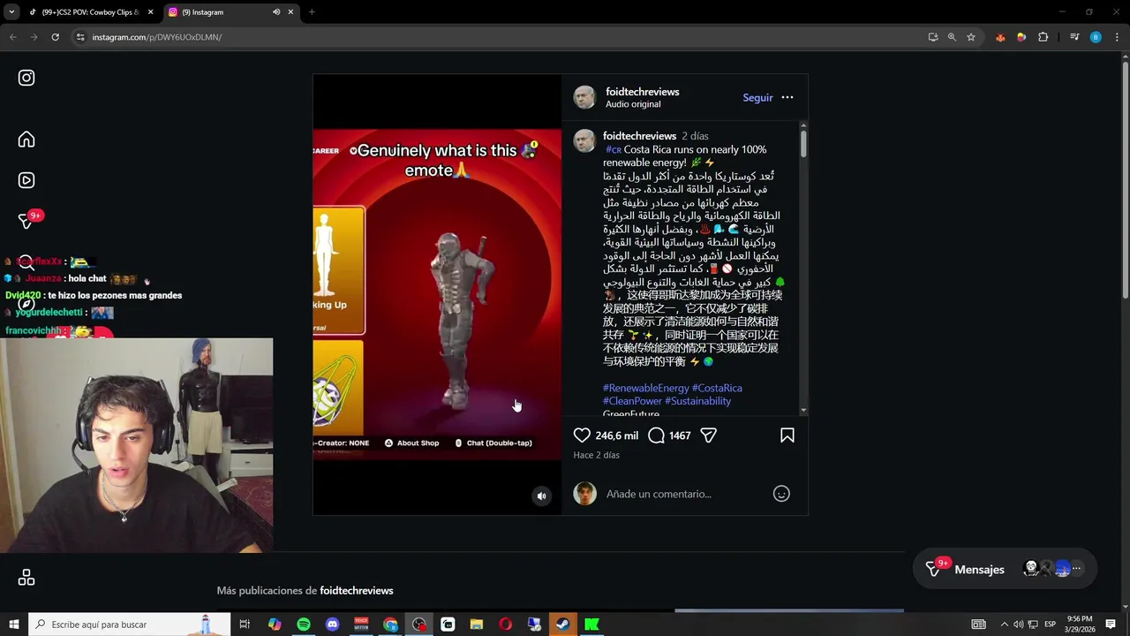Open the MetaMask fox extension
Image resolution: width=1130 pixels, height=636 pixels.
pyautogui.click(x=1000, y=37)
